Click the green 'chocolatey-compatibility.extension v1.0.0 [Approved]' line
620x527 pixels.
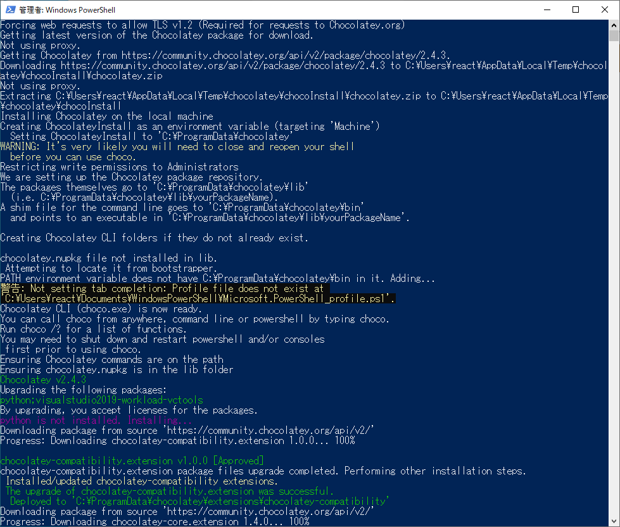pyautogui.click(x=132, y=461)
